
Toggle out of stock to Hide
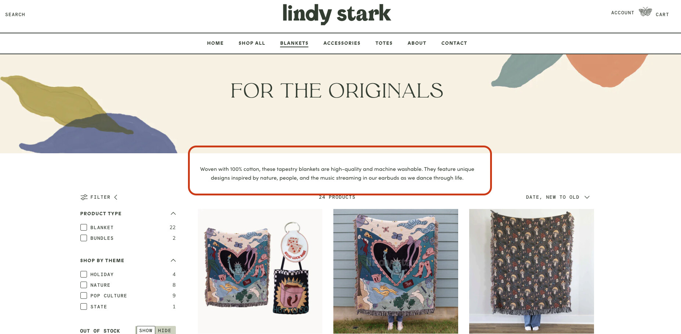165,330
